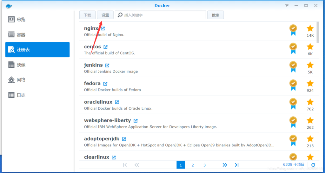Click the adoptopenjdk star rating icon
Image resolution: width=325 pixels, height=173 pixels.
pyautogui.click(x=310, y=139)
